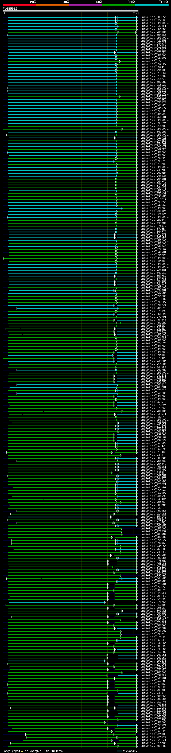Select hit label UniRef100_C1BFB7
Viewport: 171px width, 753px height.
click(153, 76)
